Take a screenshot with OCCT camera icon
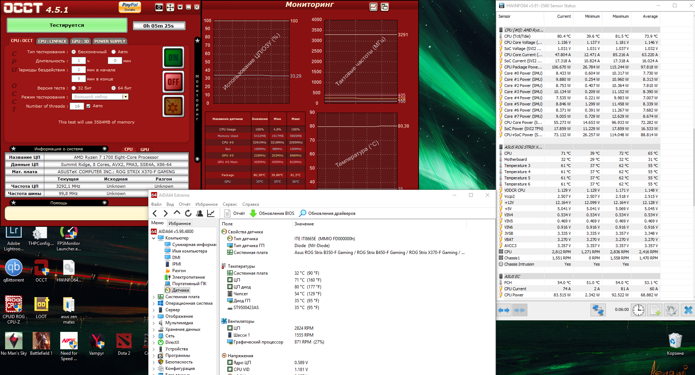Image resolution: width=695 pixels, height=375 pixels. tap(159, 7)
